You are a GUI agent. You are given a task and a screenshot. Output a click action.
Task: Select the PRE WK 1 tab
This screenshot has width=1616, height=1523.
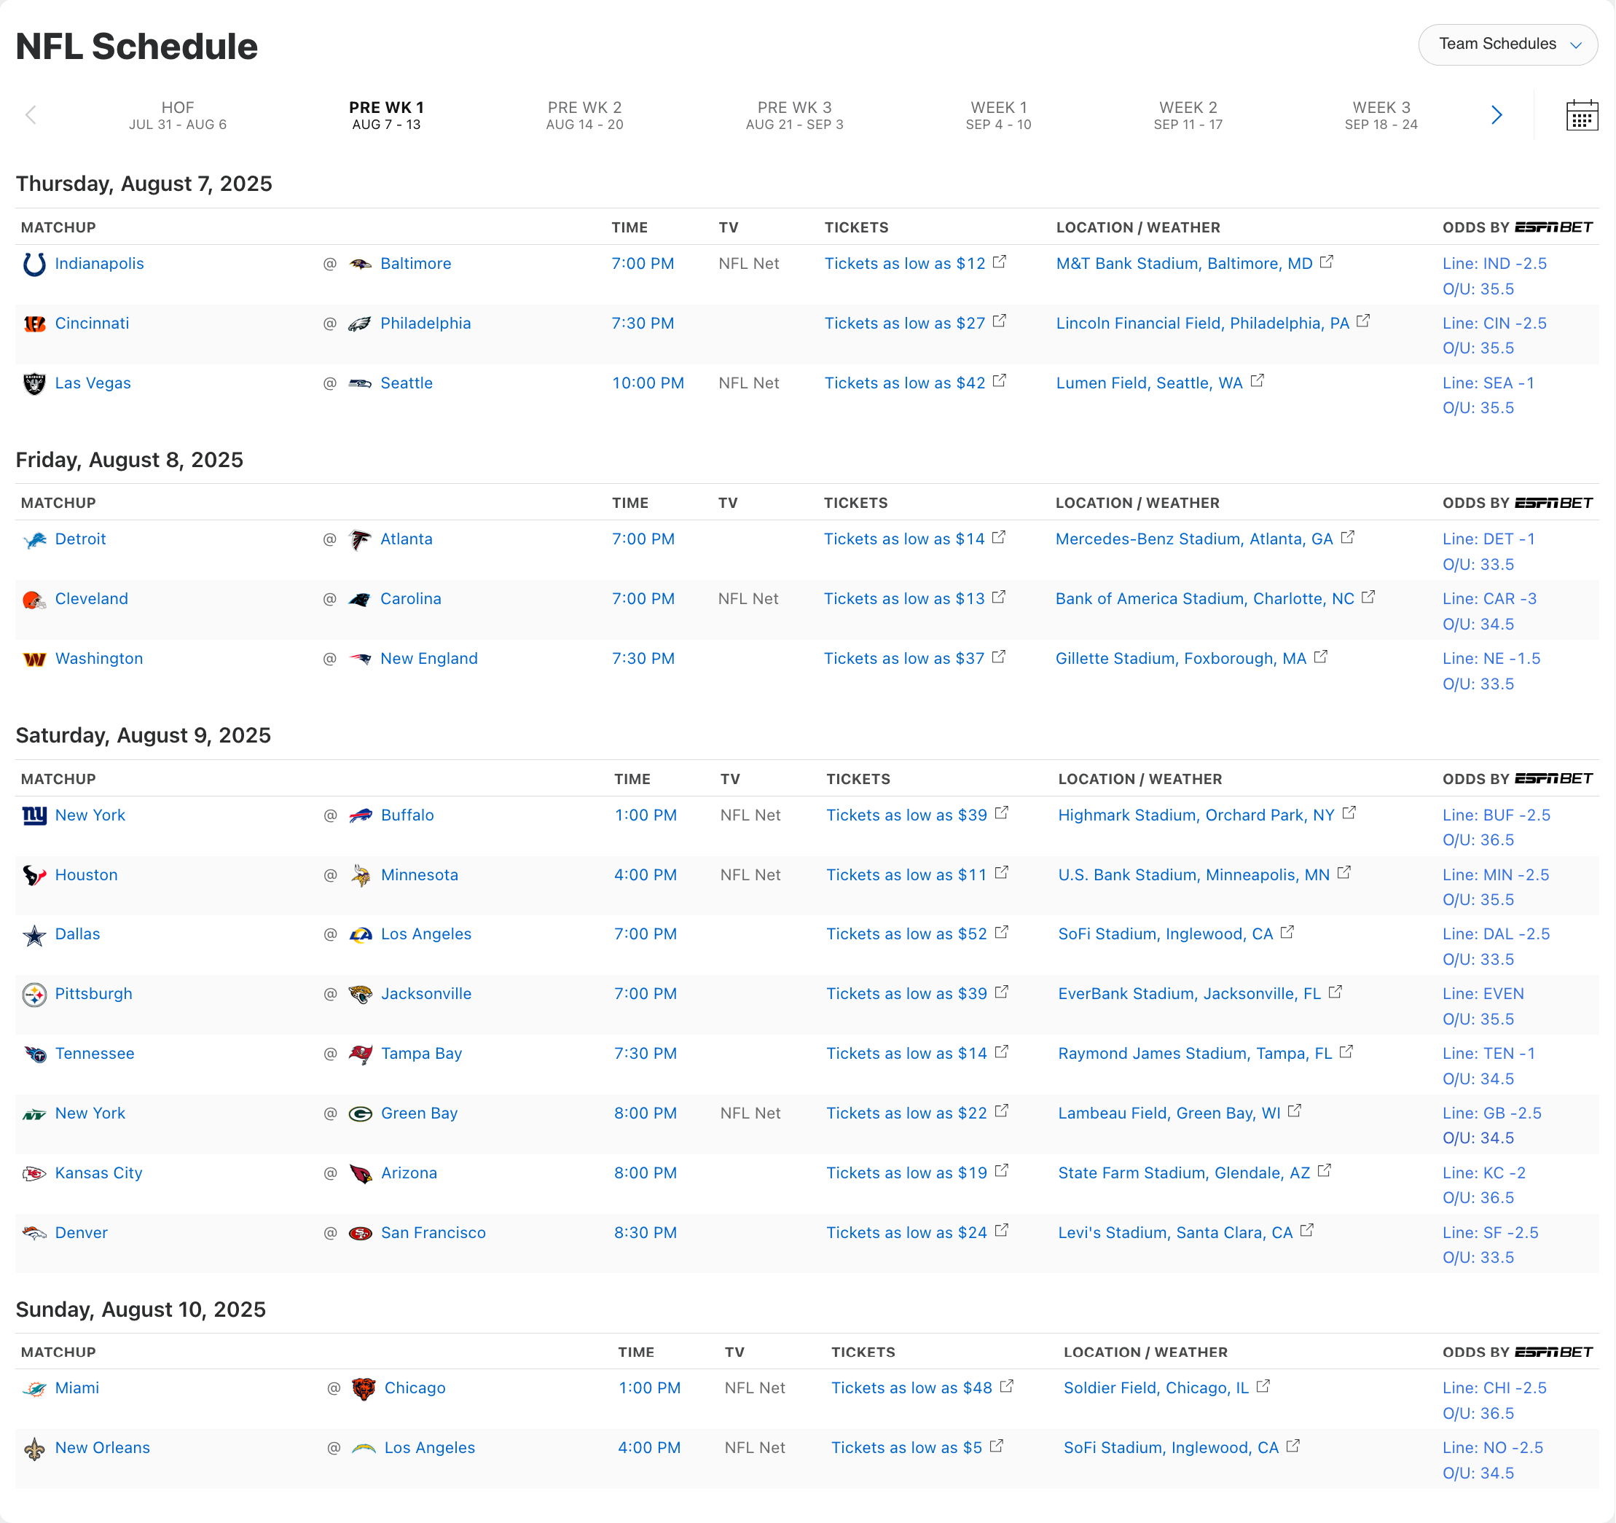pos(386,115)
